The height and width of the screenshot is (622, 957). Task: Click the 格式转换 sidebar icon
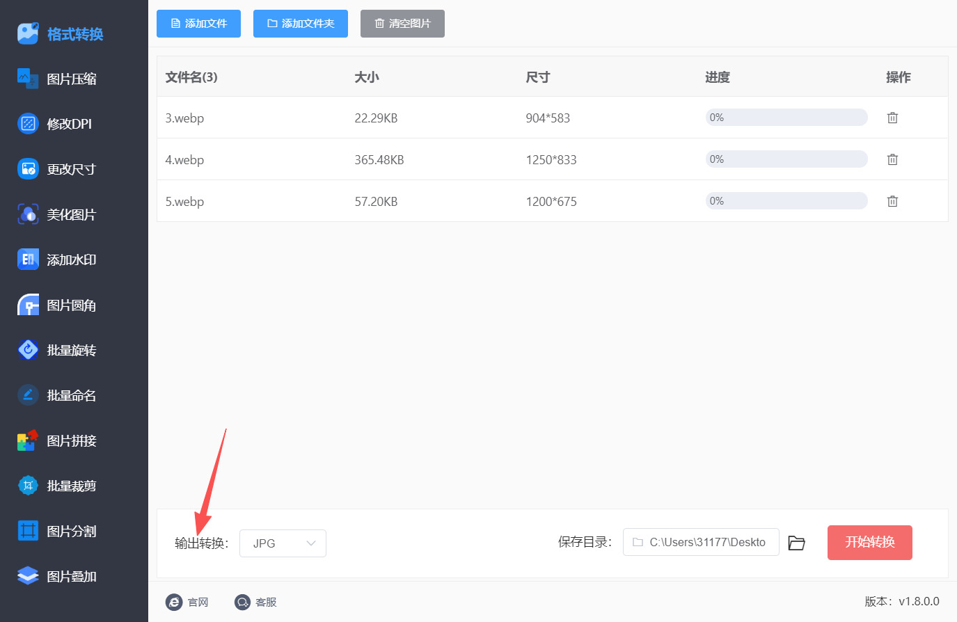coord(28,33)
